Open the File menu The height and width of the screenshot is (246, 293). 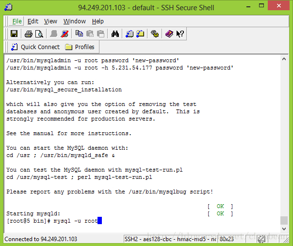[17, 21]
